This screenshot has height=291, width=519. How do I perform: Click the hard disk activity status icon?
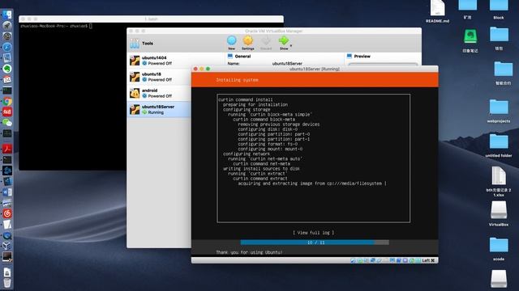(x=353, y=260)
